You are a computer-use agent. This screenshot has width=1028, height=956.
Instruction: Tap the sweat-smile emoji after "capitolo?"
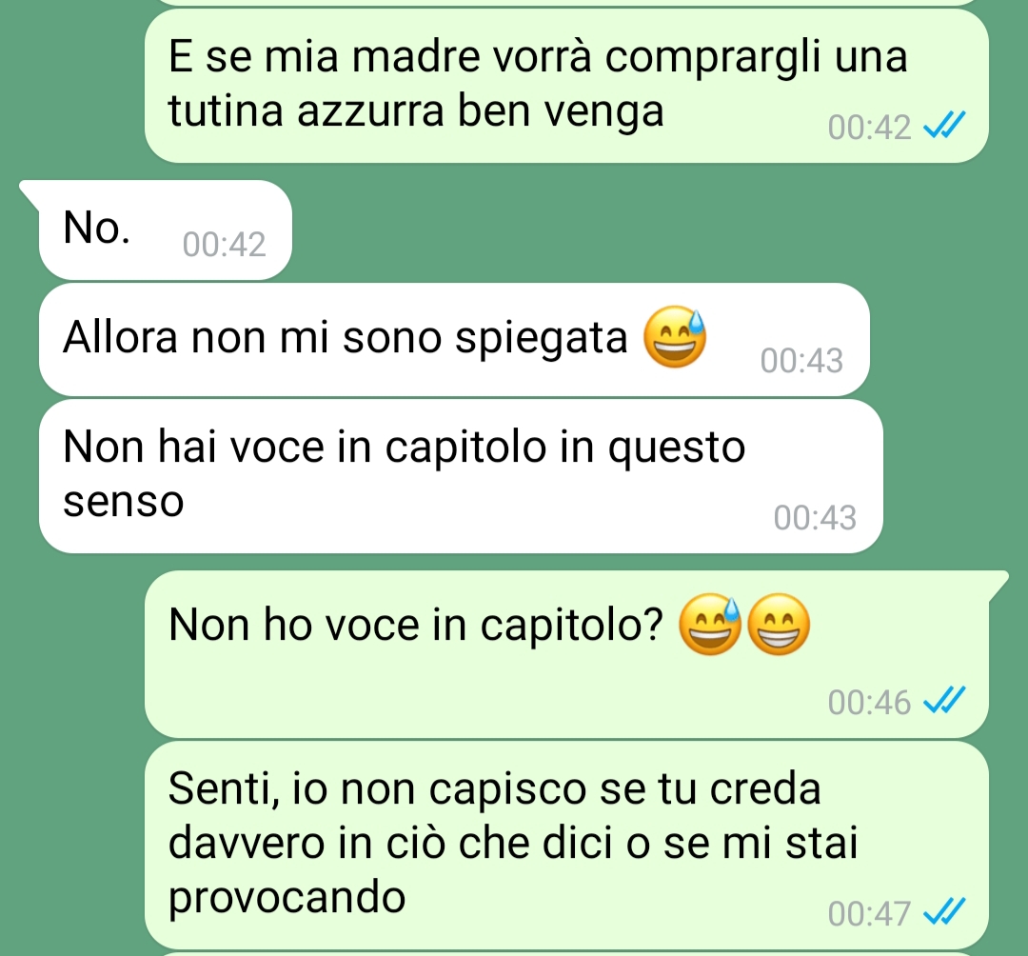pyautogui.click(x=710, y=625)
